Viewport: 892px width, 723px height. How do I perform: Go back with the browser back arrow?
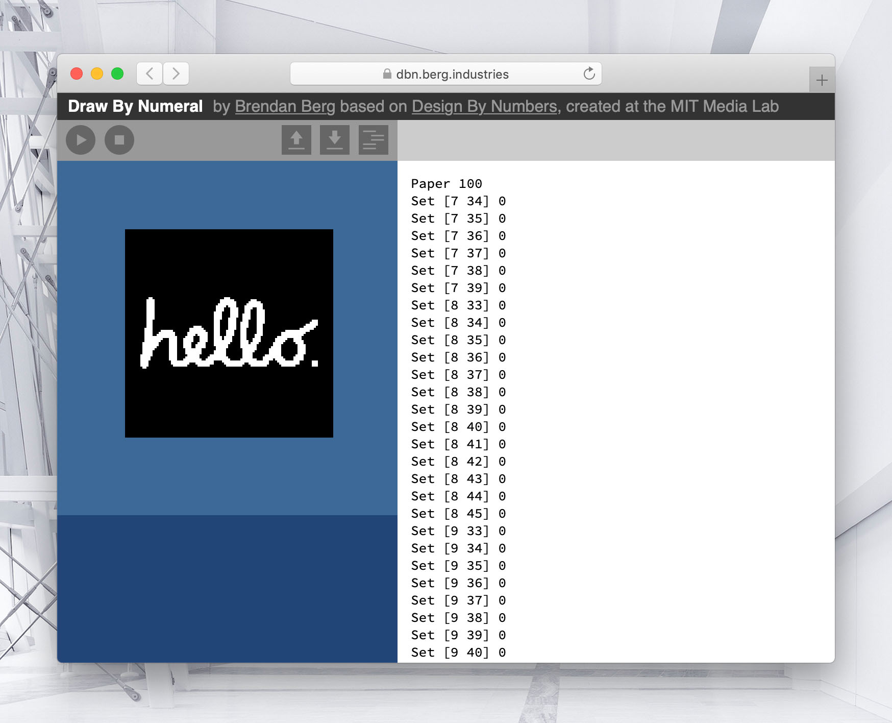150,74
